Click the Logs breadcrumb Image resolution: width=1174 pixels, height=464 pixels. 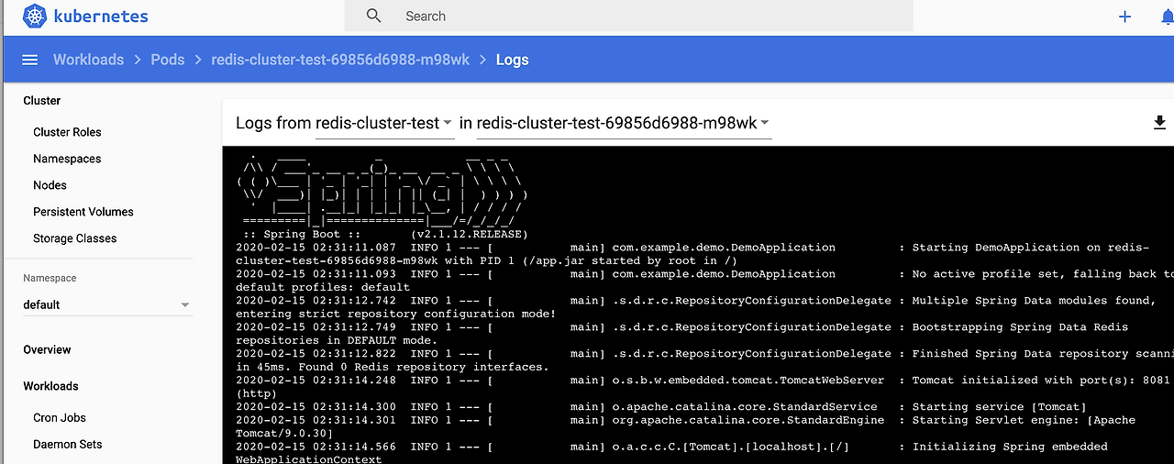click(x=512, y=60)
